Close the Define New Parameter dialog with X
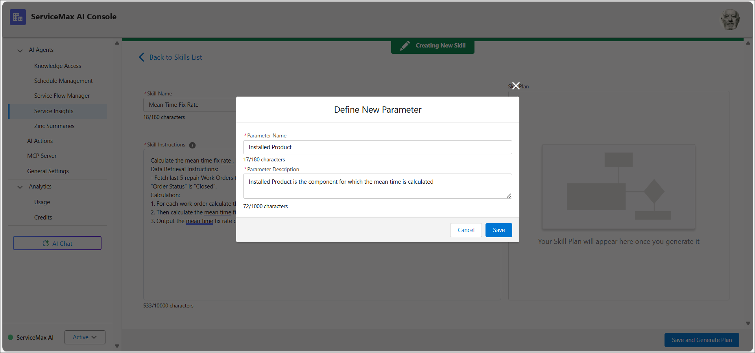Image resolution: width=755 pixels, height=353 pixels. (516, 86)
